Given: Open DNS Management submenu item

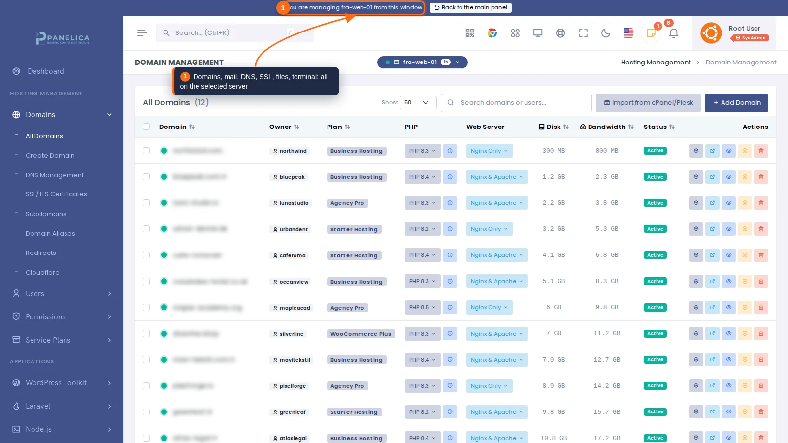Looking at the screenshot, I should pyautogui.click(x=55, y=175).
